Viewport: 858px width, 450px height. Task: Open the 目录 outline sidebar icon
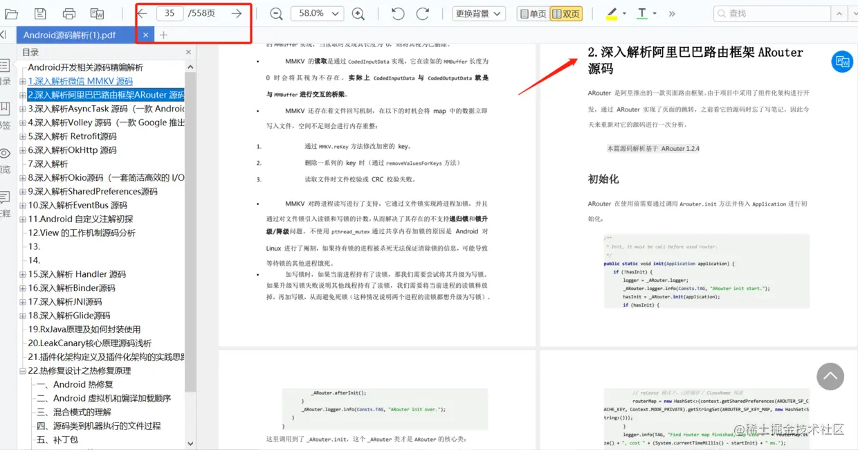click(x=5, y=66)
